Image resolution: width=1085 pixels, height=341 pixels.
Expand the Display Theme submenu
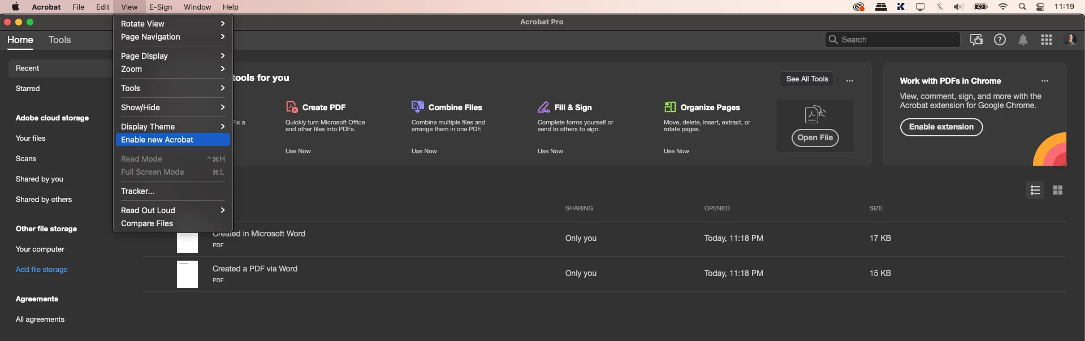click(x=173, y=127)
